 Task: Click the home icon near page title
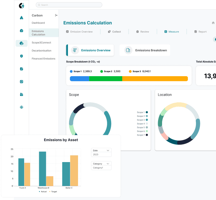point(213,23)
